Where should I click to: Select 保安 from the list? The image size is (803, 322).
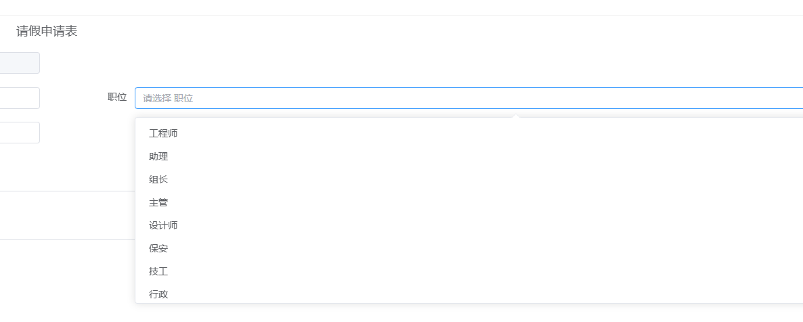(x=158, y=249)
